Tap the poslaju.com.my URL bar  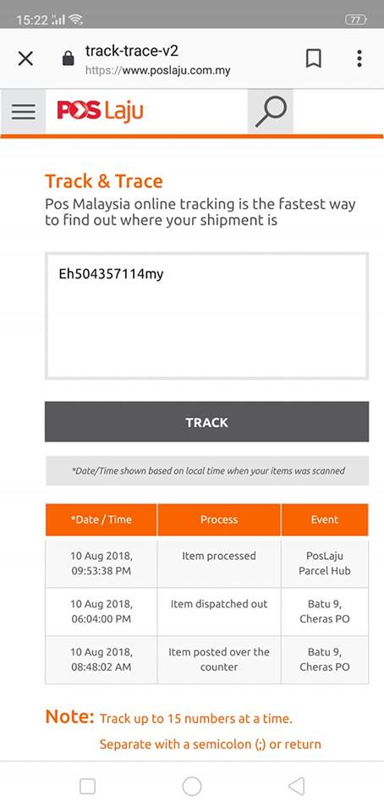point(158,60)
